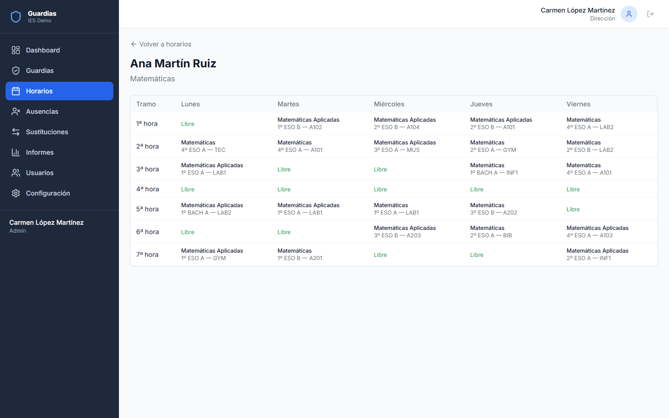The image size is (669, 418).
Task: Click Volver a horarios link
Action: tap(165, 44)
